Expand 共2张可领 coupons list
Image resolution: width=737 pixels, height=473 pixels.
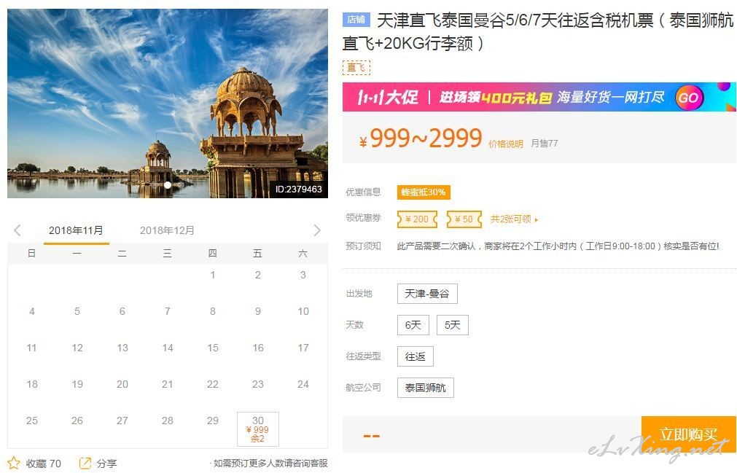[514, 219]
